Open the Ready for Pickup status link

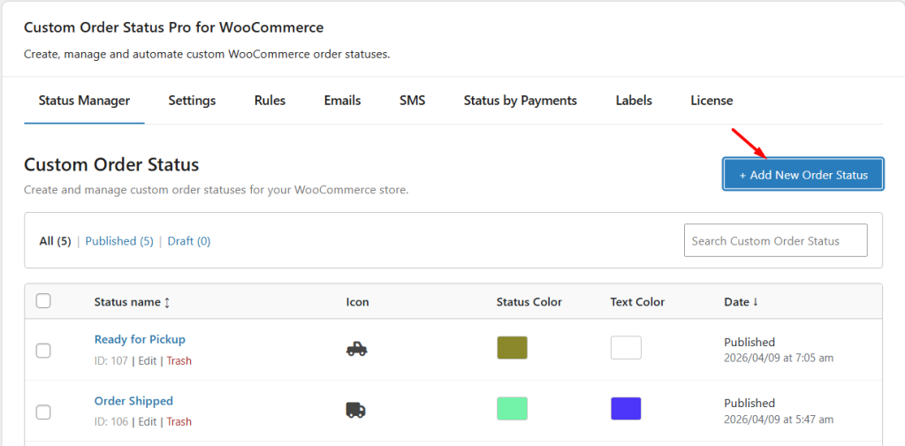point(140,339)
